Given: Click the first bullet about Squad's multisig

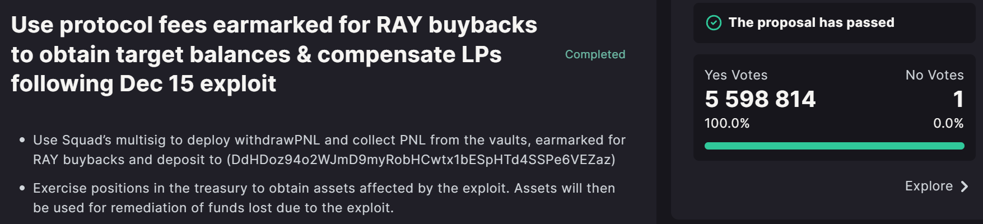Looking at the screenshot, I should [x=329, y=150].
